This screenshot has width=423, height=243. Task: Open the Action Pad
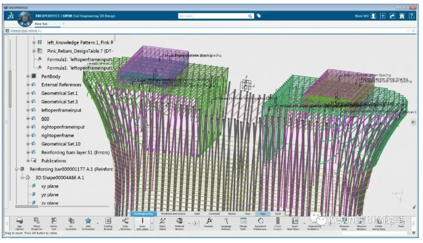click(54, 223)
